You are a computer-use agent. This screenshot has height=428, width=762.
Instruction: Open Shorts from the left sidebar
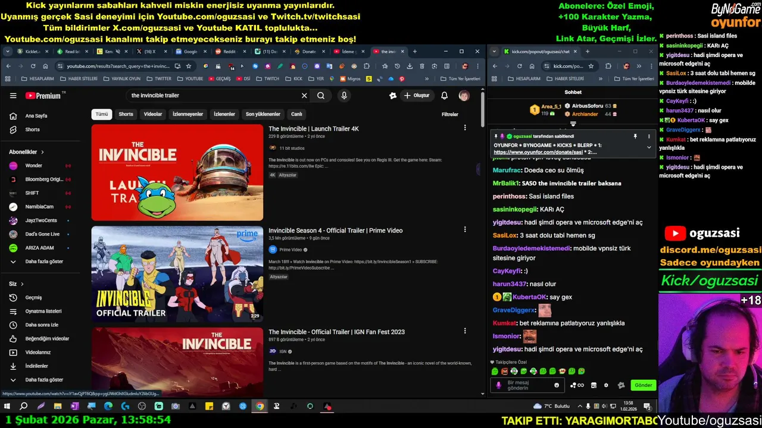33,130
